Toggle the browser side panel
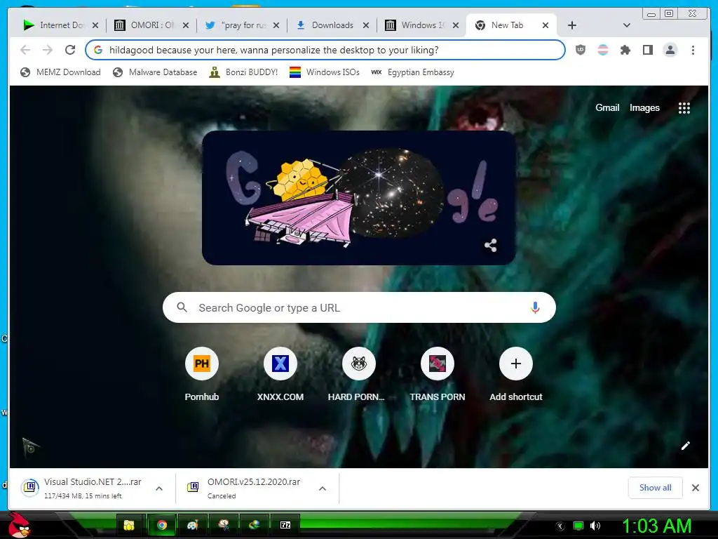The height and width of the screenshot is (539, 718). (647, 50)
